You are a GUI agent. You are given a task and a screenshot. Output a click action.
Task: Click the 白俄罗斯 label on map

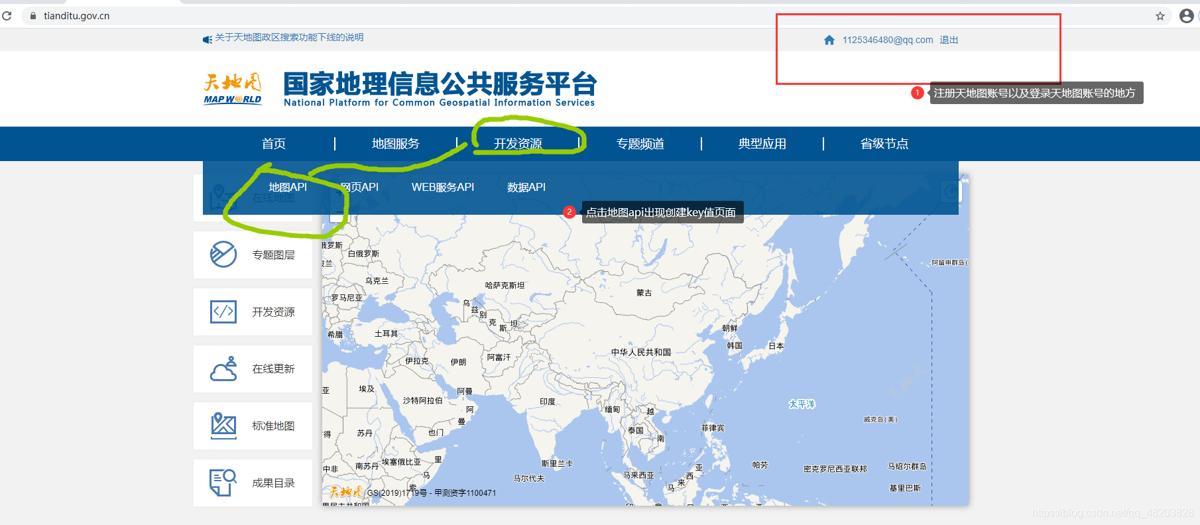[x=363, y=254]
